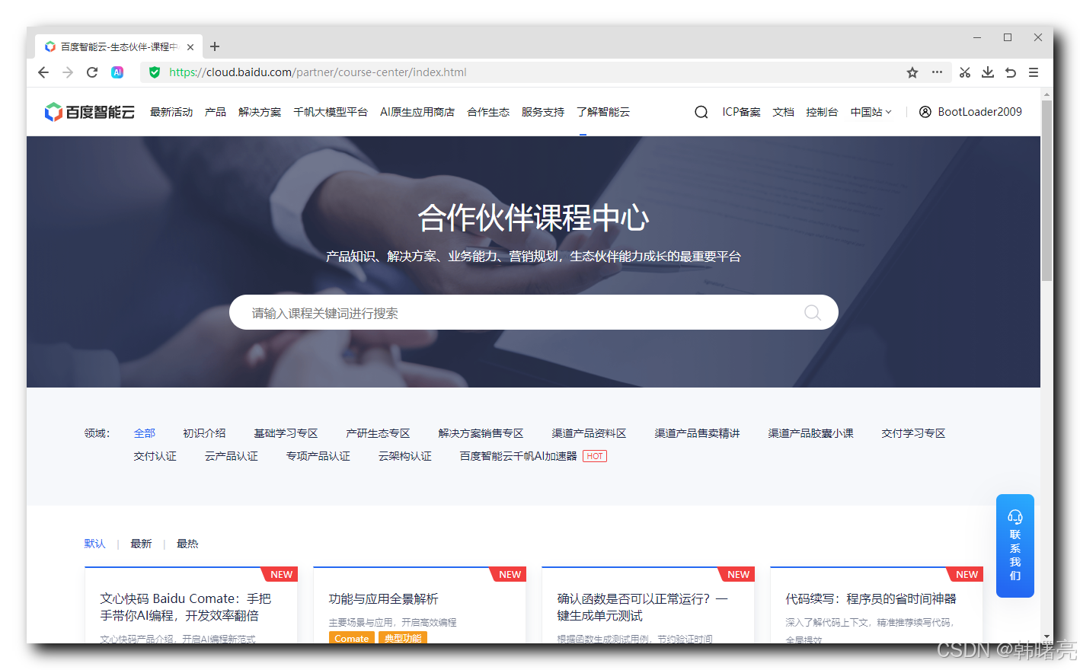The height and width of the screenshot is (670, 1080).
Task: Select the 基础学习专区 filter
Action: [x=286, y=433]
